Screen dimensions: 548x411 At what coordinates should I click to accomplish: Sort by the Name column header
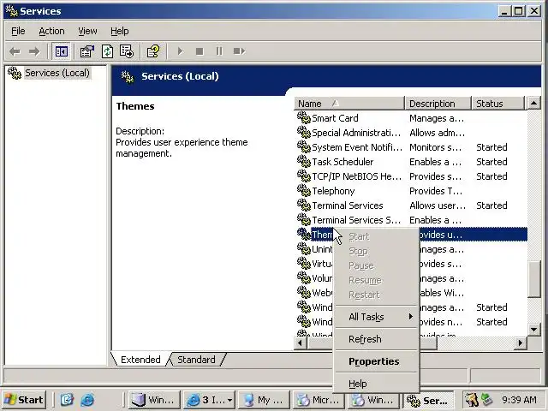(348, 104)
